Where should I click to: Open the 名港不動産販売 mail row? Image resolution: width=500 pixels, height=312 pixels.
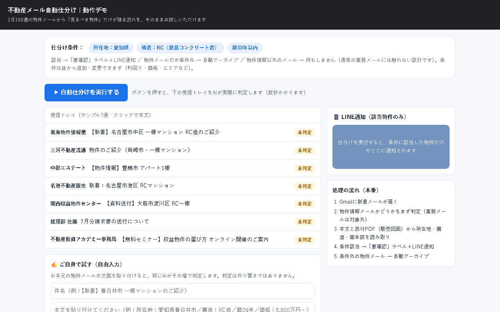(x=183, y=186)
